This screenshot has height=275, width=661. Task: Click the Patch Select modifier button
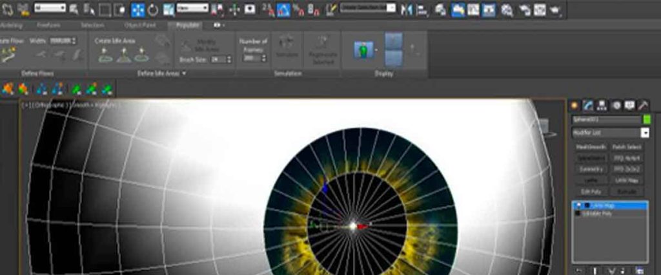[627, 147]
